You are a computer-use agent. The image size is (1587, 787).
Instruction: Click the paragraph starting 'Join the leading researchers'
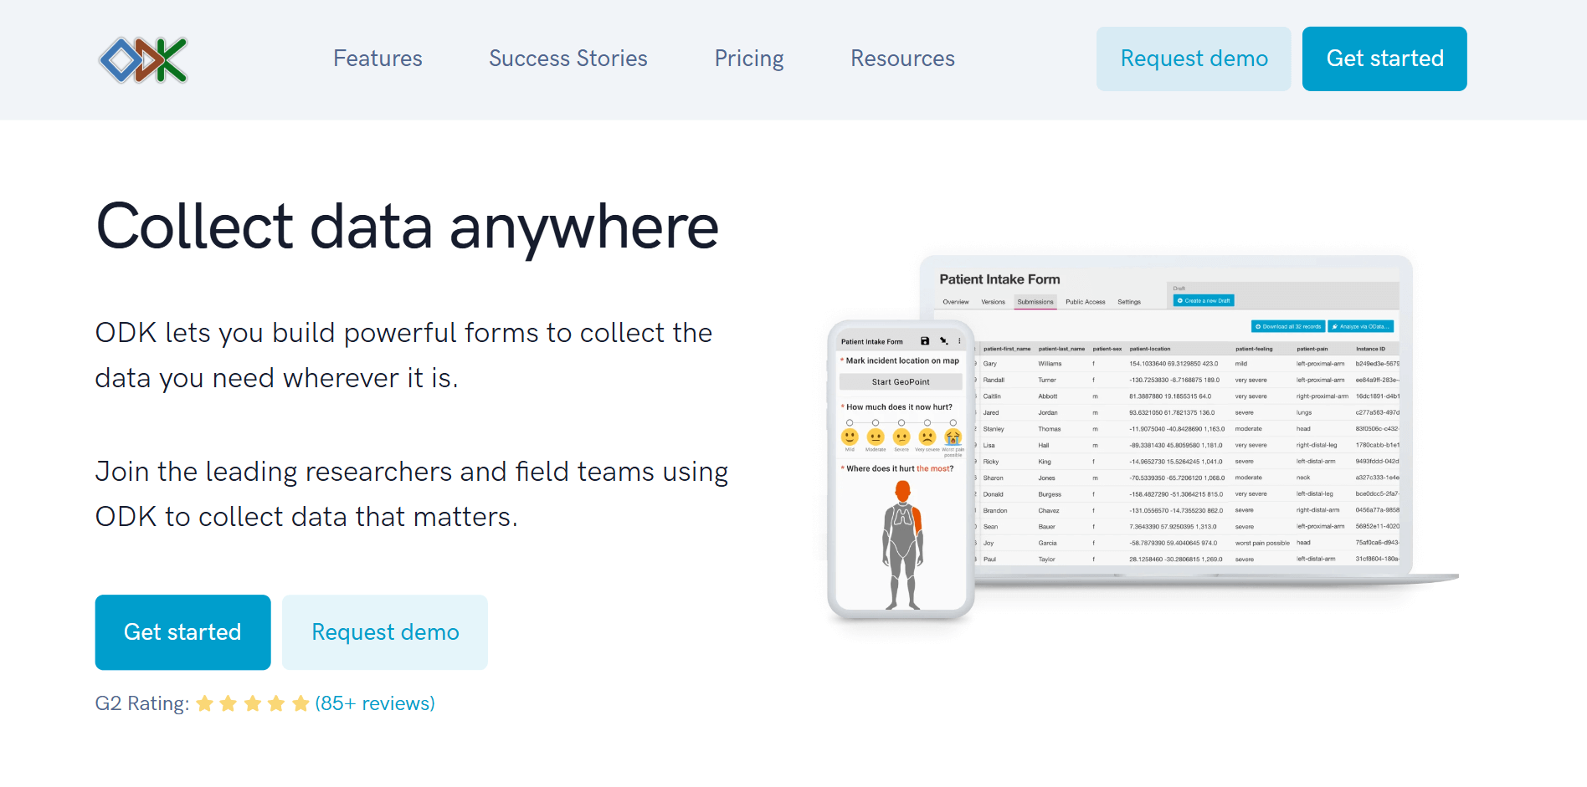point(412,494)
